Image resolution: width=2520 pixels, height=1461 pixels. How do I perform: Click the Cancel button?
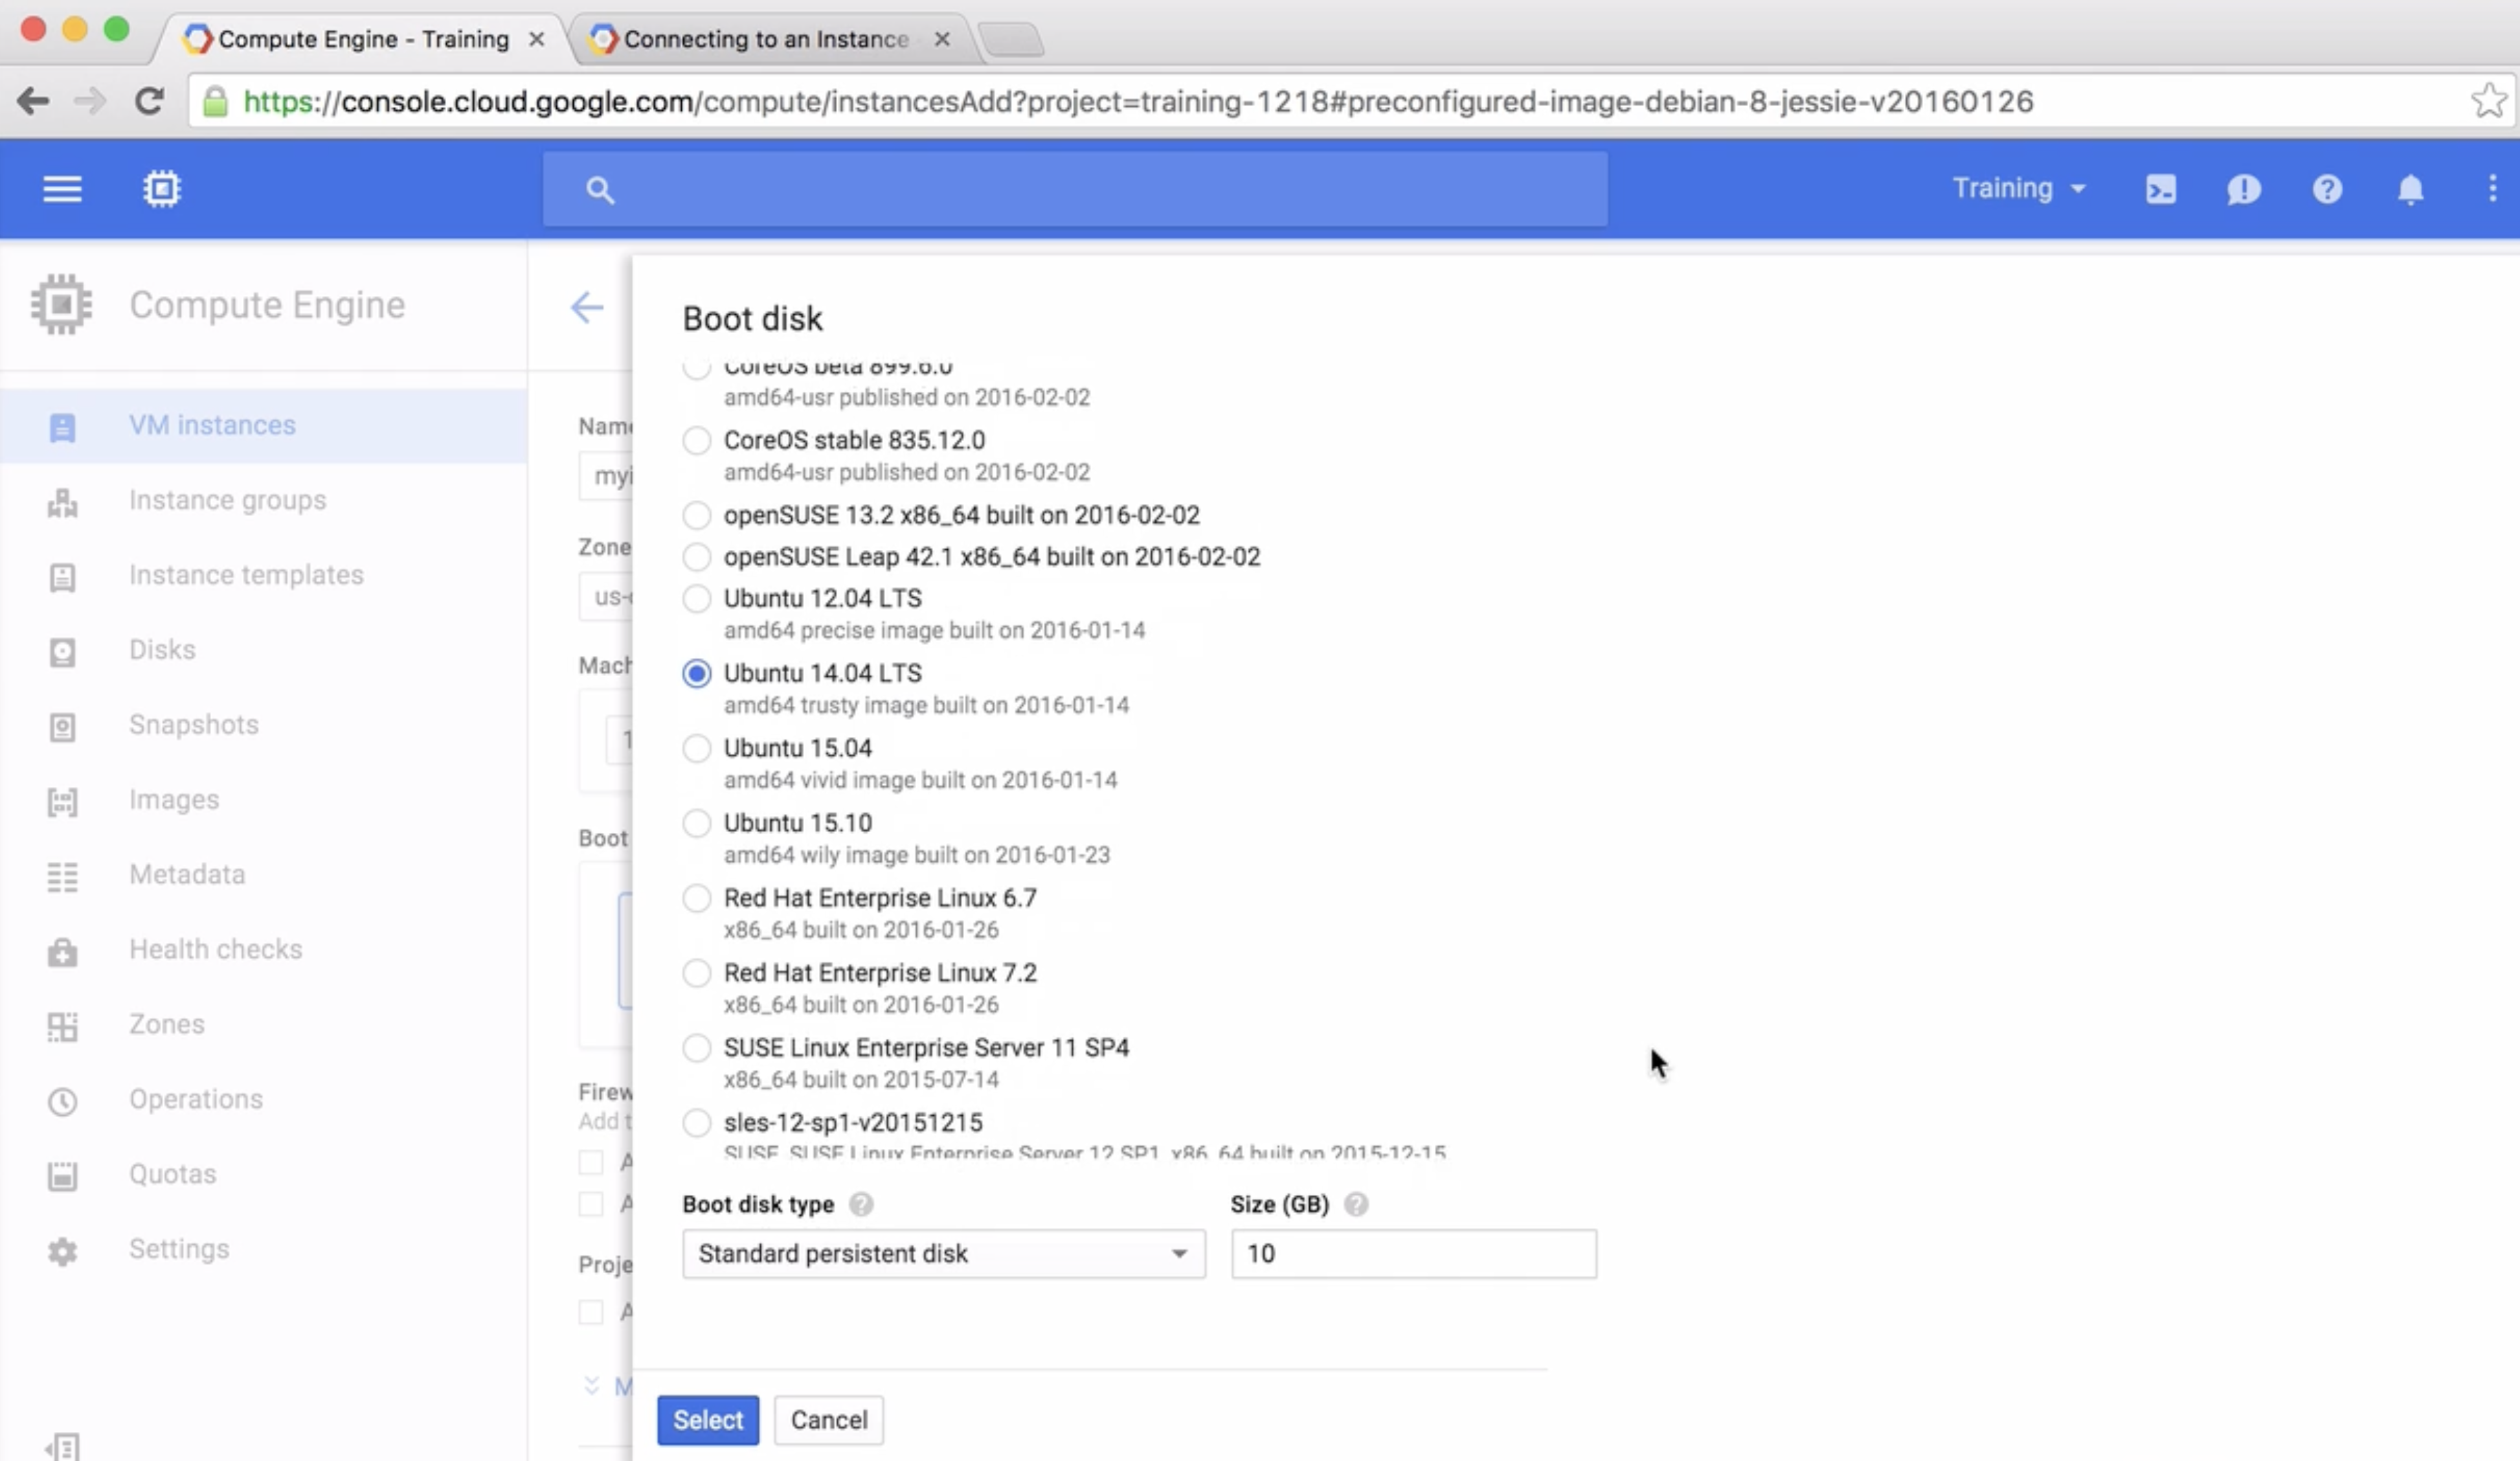pos(829,1420)
